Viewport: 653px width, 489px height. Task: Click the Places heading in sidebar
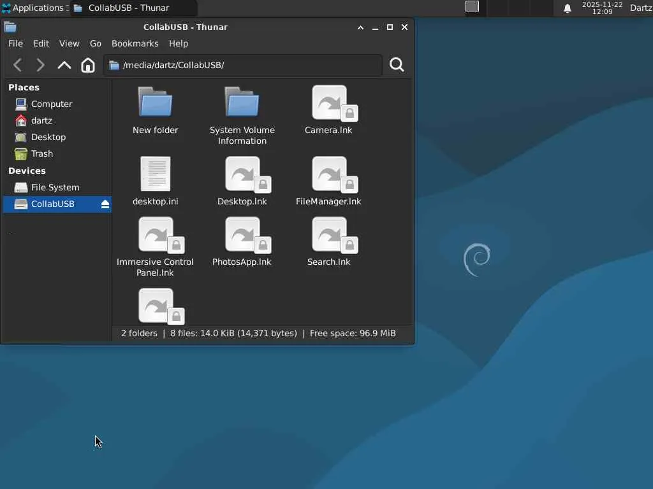[24, 87]
